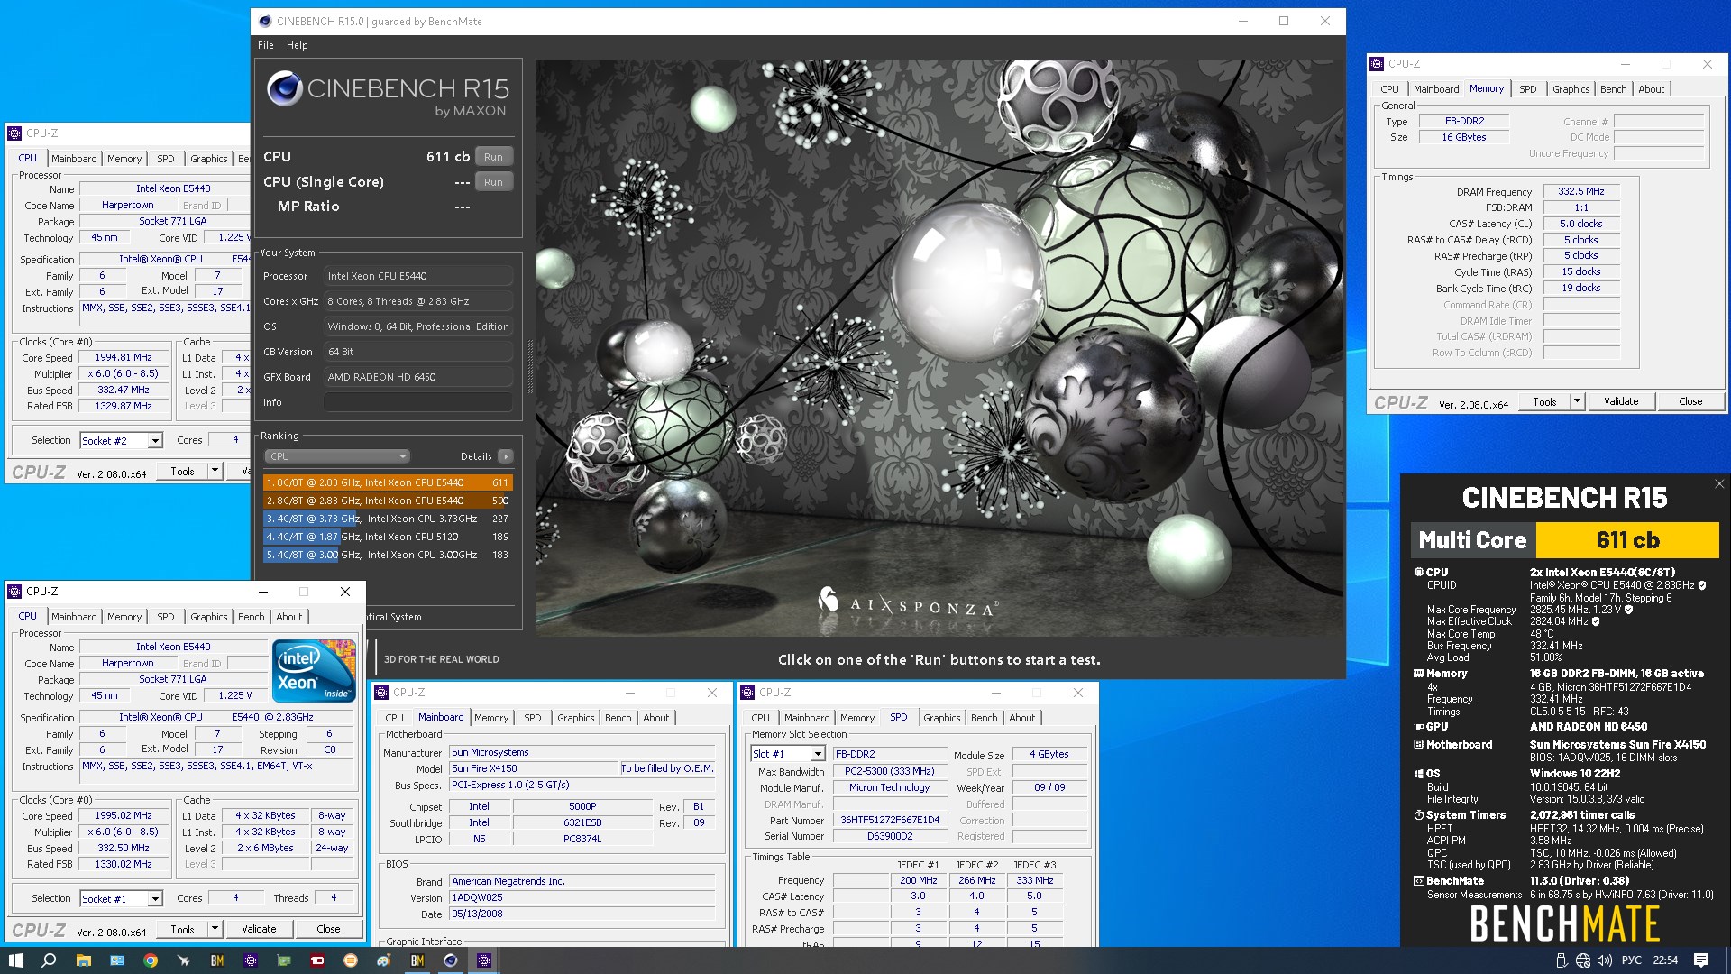Select ranking row 1 scoring 611
Viewport: 1731px width, 974px height.
[x=388, y=482]
